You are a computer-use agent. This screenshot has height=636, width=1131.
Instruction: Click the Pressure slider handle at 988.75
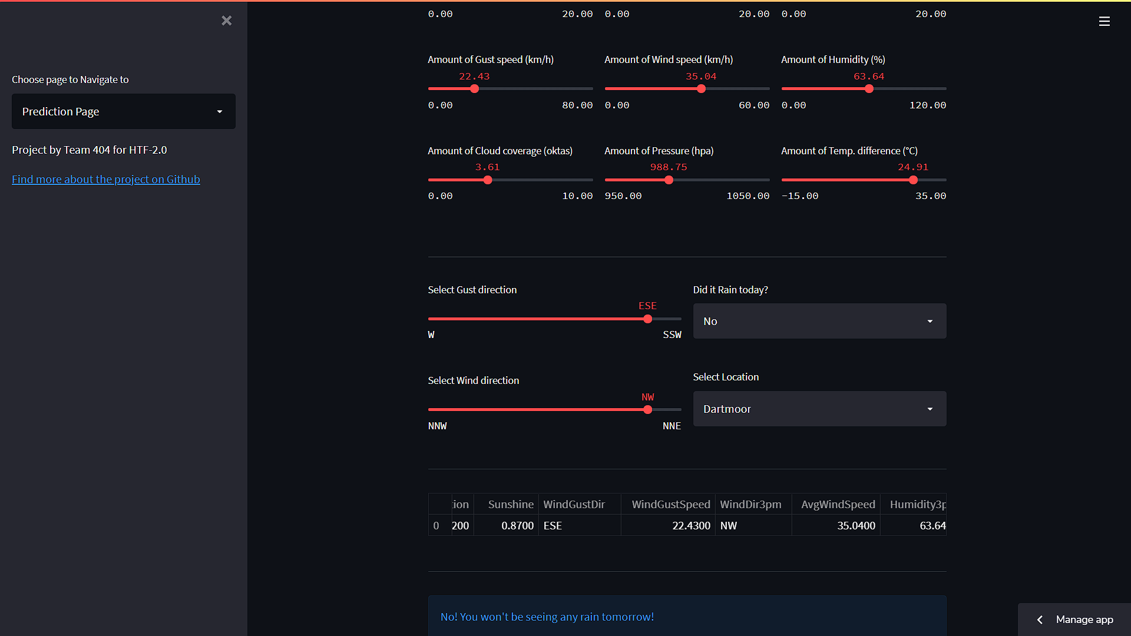[669, 180]
